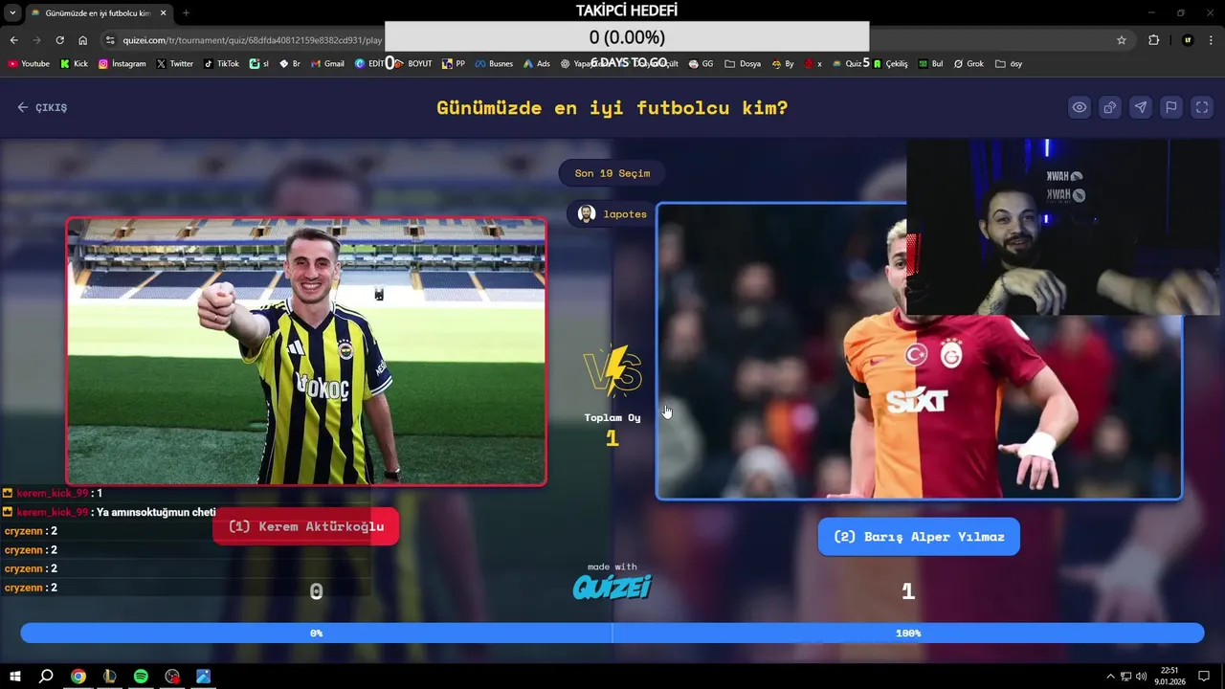Click the Kerem Aktürkoğlu photo card
This screenshot has height=689, width=1225.
(x=306, y=351)
